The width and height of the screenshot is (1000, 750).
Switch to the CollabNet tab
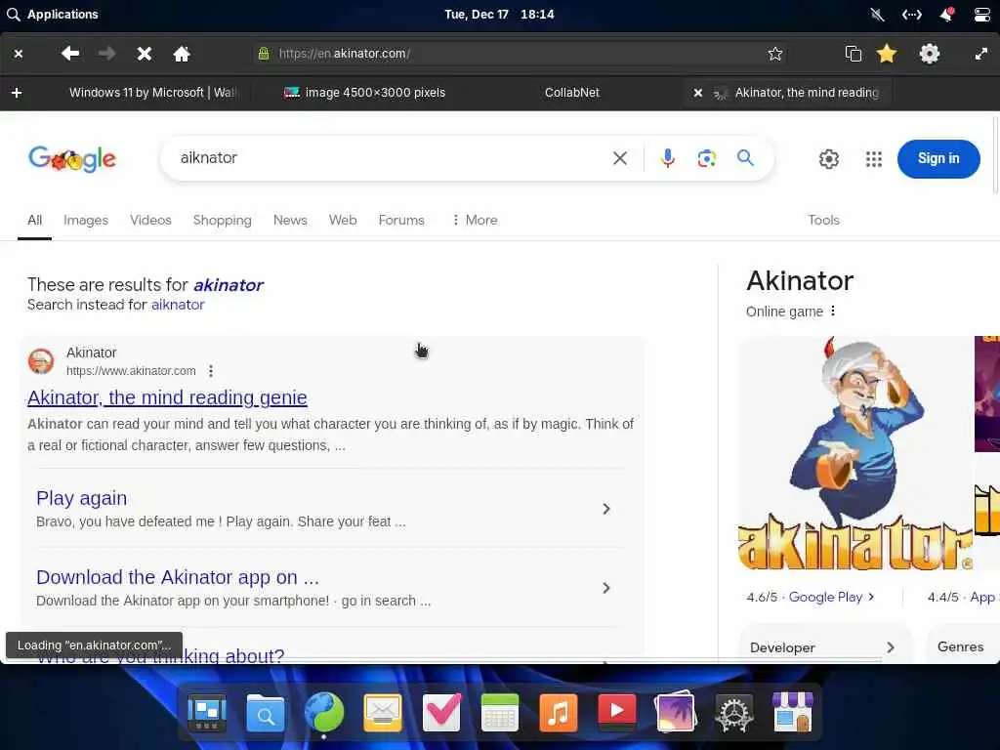pyautogui.click(x=572, y=93)
